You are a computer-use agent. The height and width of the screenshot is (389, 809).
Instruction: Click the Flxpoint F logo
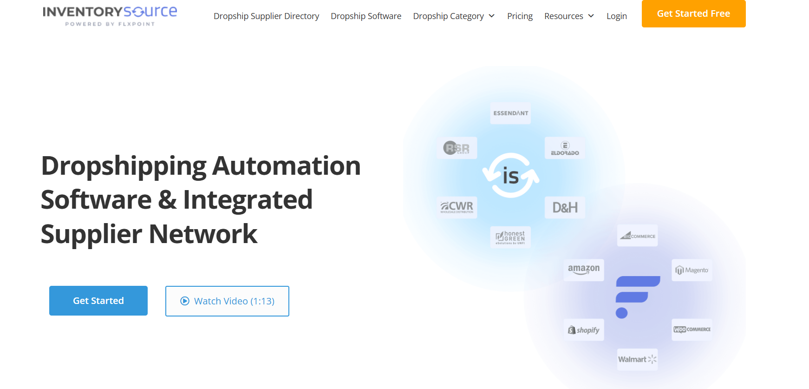[x=638, y=297]
